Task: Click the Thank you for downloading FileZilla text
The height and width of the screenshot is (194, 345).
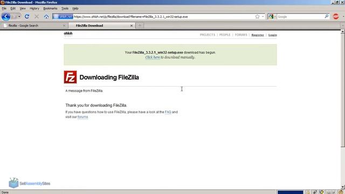Action: [x=96, y=106]
